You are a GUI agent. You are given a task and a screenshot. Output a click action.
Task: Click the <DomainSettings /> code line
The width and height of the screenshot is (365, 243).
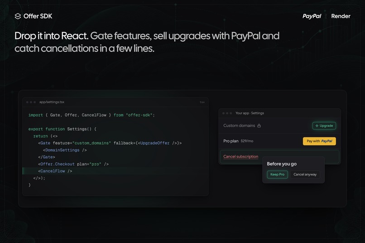pos(65,150)
